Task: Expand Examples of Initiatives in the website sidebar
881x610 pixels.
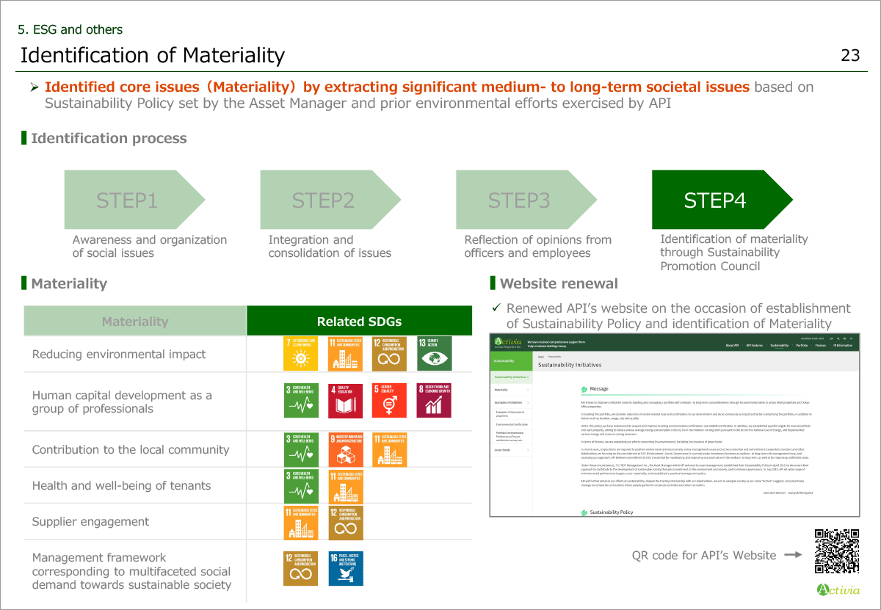Action: tap(510, 402)
